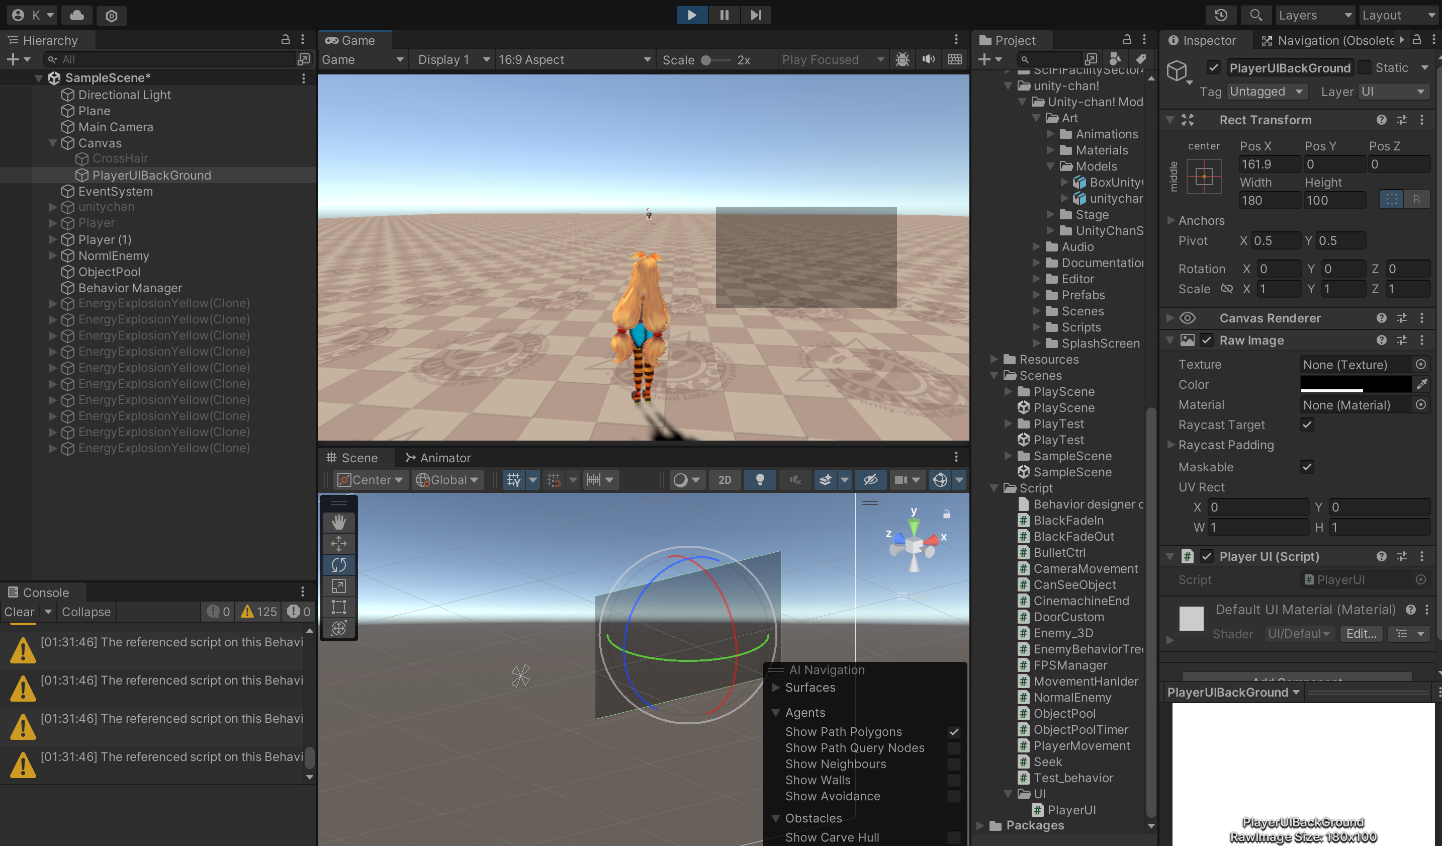
Task: Toggle PlayerUIBackGround active checkbox
Action: tap(1213, 67)
